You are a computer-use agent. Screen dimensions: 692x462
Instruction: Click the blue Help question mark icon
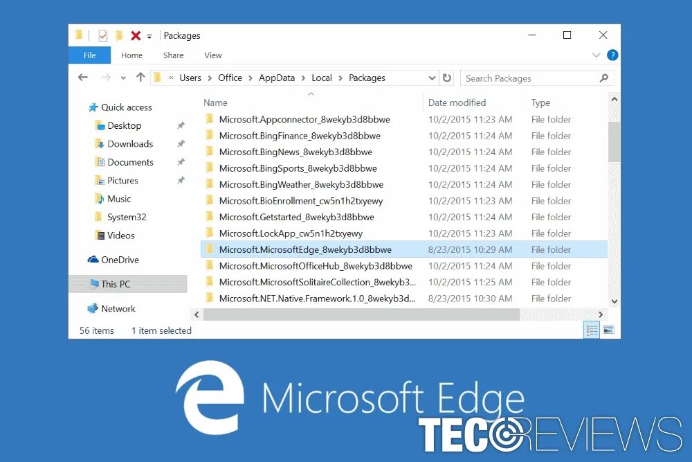612,55
